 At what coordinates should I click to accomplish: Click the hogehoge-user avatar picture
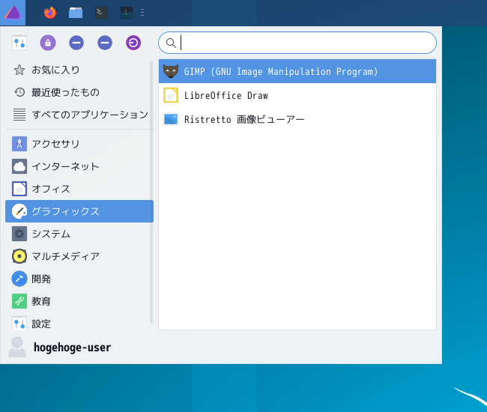coord(17,347)
